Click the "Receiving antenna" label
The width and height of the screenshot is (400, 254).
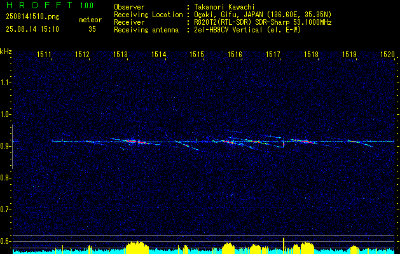click(146, 30)
